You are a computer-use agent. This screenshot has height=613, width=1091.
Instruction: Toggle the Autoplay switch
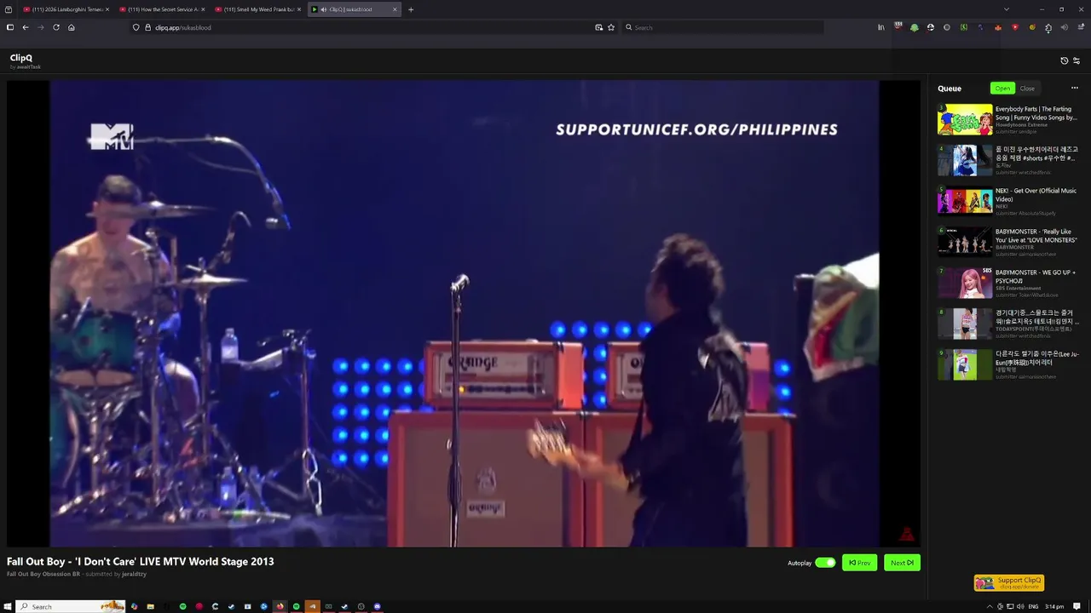point(825,563)
